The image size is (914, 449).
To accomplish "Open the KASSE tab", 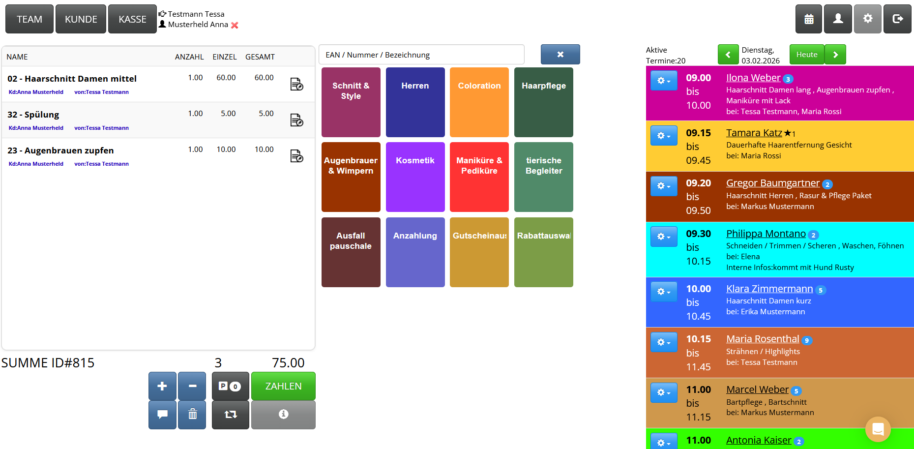I will coord(132,19).
